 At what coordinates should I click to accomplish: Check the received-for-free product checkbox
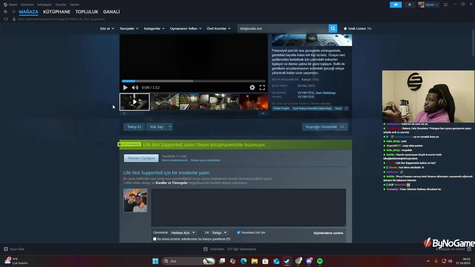(x=155, y=239)
